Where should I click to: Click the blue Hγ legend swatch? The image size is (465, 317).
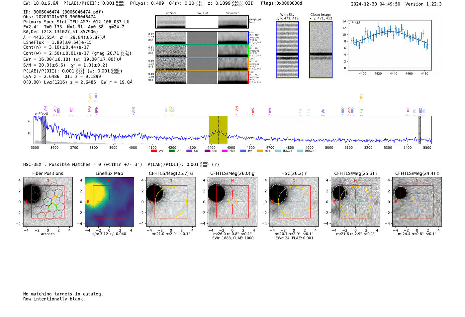pos(243,151)
